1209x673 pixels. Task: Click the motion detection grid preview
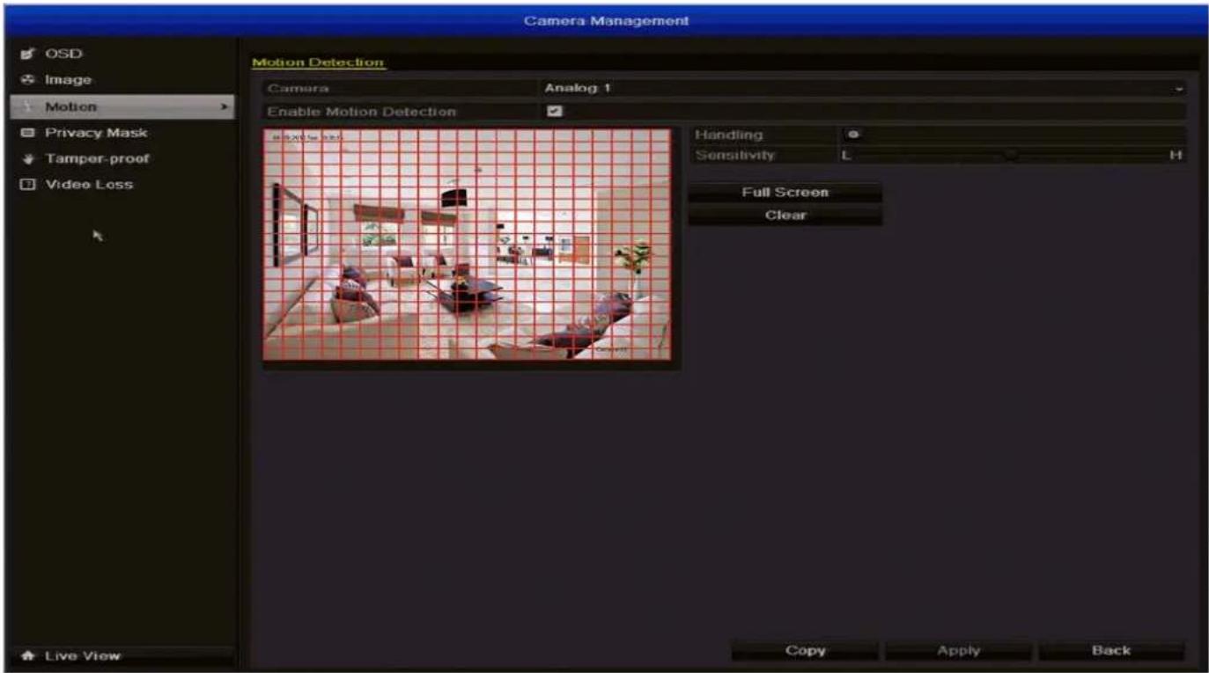tap(467, 245)
